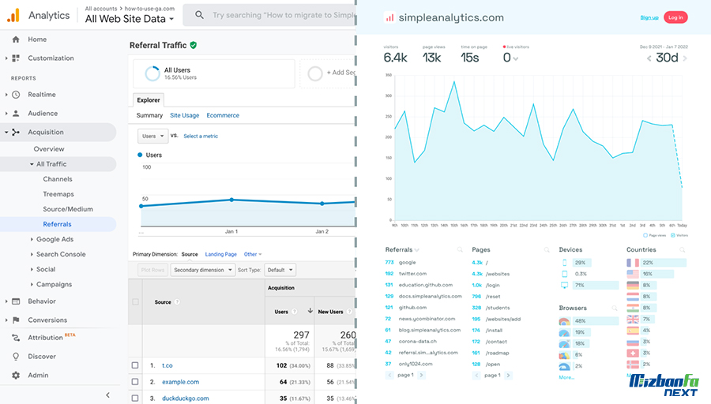Select the Summary tab

pos(149,115)
